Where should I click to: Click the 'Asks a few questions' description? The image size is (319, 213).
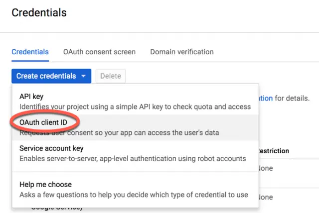click(134, 195)
